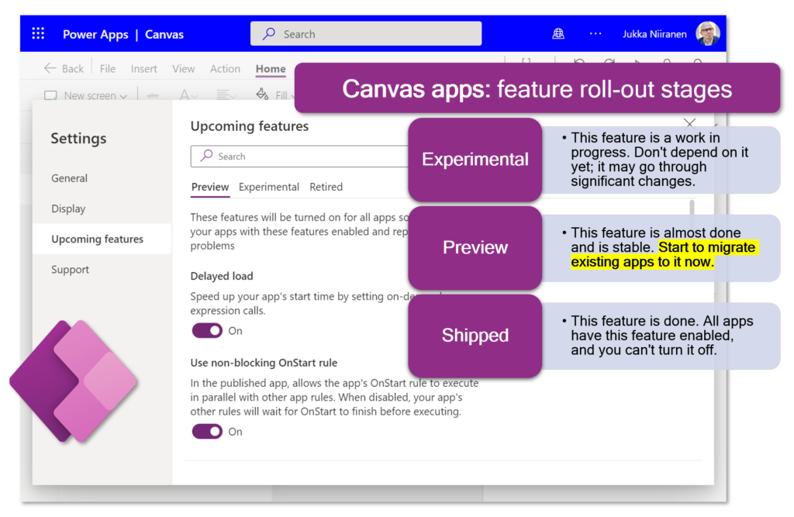The width and height of the screenshot is (794, 517).
Task: Go back using the Back arrow
Action: (x=64, y=68)
